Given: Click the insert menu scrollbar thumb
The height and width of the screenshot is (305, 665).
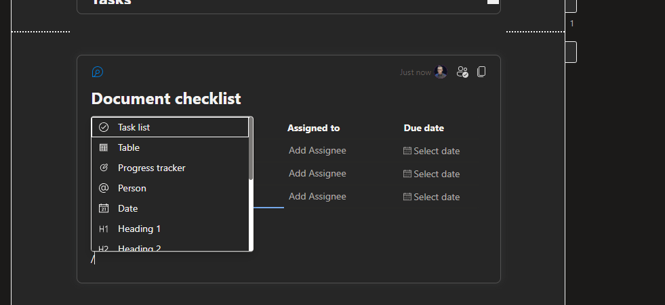Looking at the screenshot, I should [251, 149].
